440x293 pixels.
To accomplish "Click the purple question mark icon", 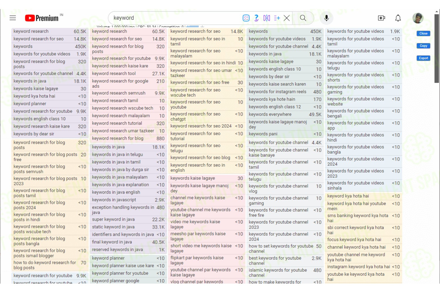I will point(256,18).
